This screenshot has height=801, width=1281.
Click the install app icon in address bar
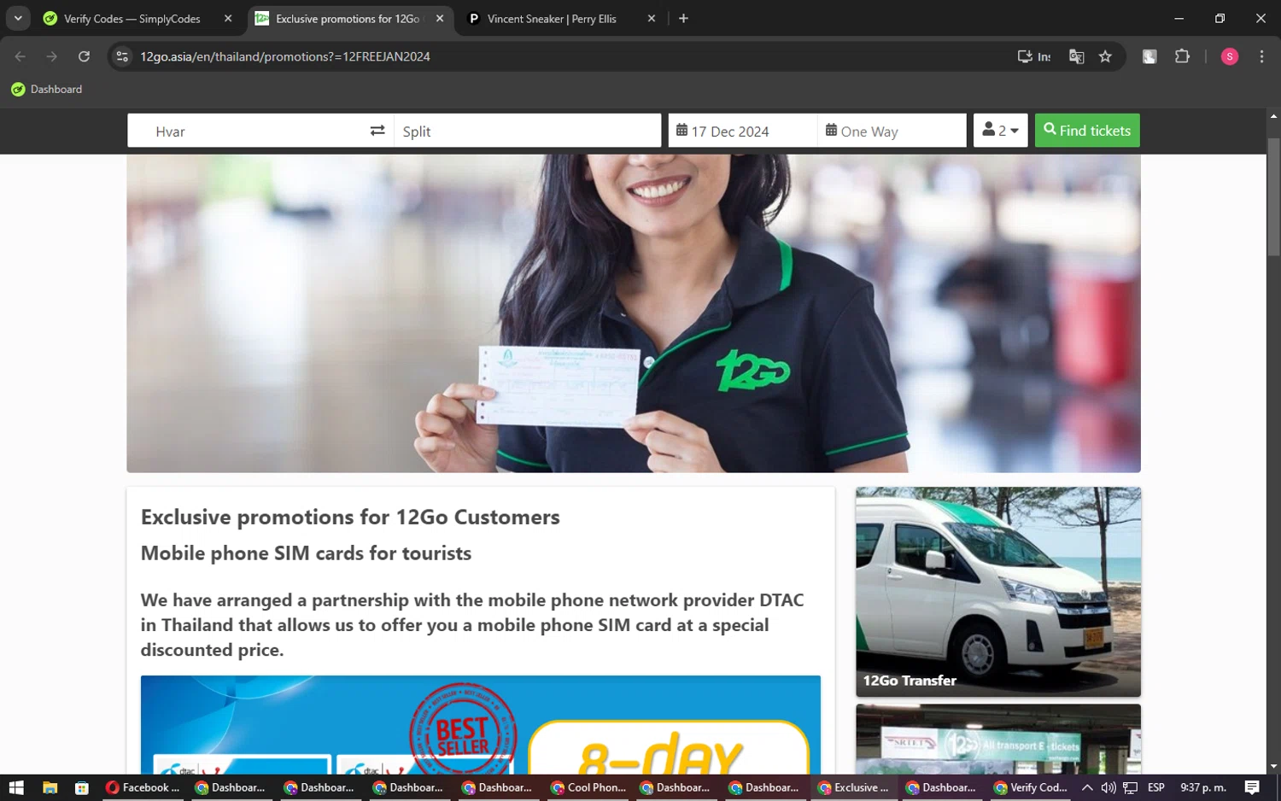click(1033, 56)
